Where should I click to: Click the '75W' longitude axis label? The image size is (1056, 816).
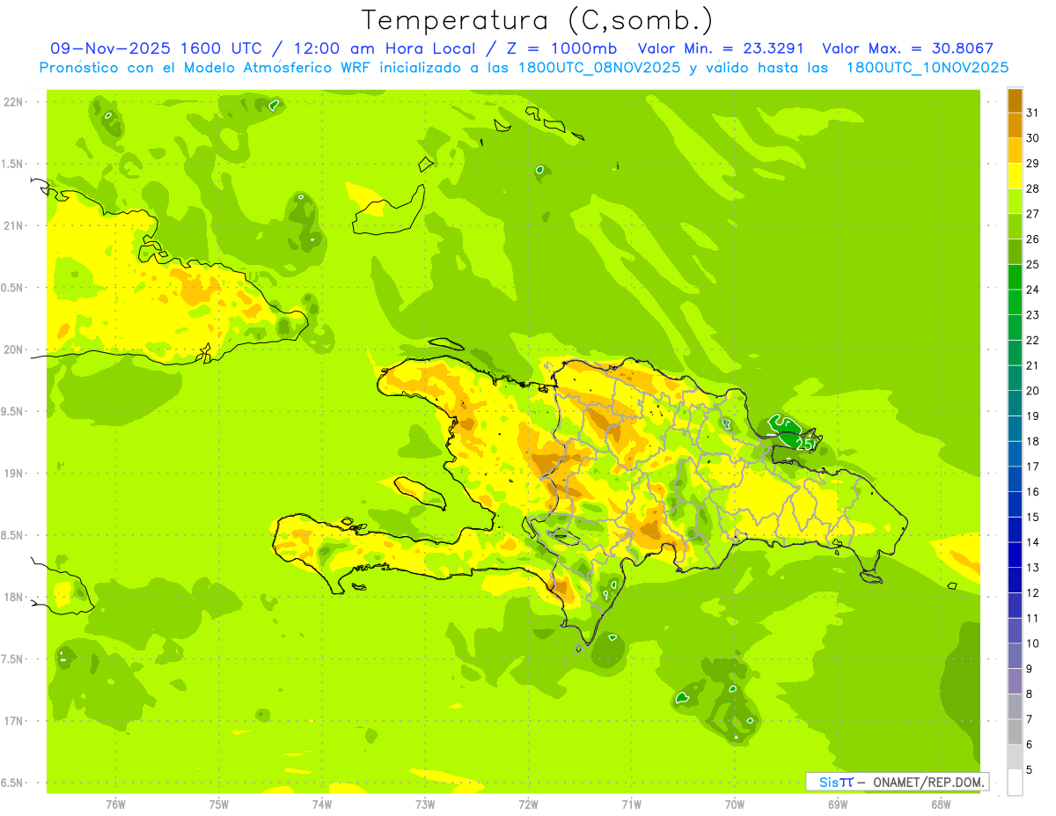click(219, 804)
